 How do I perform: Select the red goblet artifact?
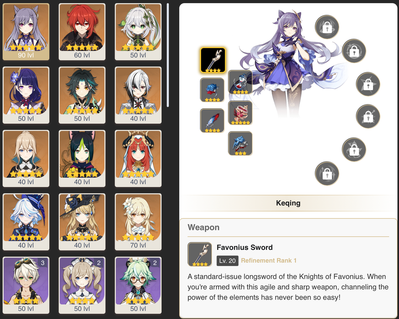(x=240, y=113)
